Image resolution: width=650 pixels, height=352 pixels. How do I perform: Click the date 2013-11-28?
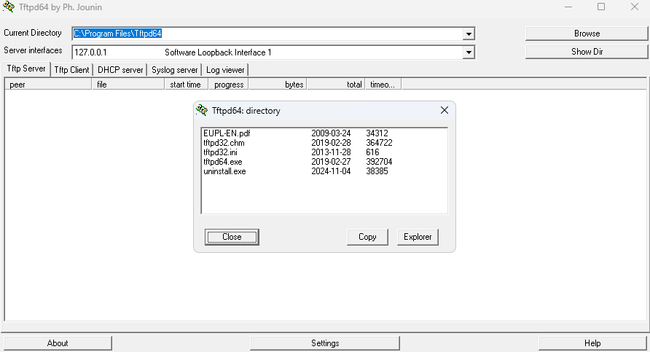click(331, 152)
